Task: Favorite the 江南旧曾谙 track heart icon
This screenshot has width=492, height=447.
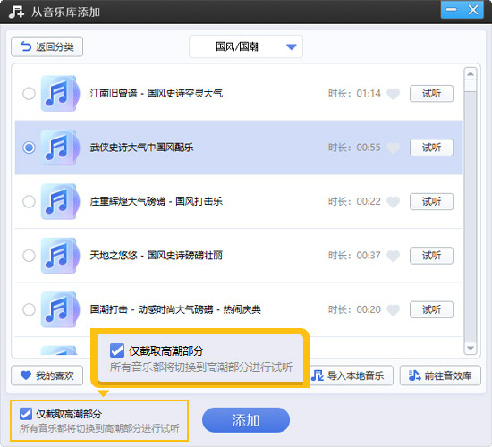Action: tap(393, 94)
